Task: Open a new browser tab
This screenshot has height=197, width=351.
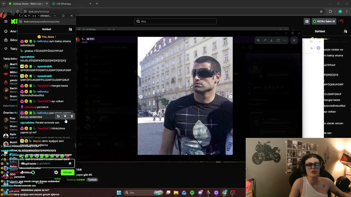Action: coord(97,4)
